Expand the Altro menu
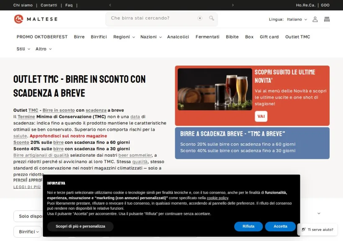 (x=44, y=49)
